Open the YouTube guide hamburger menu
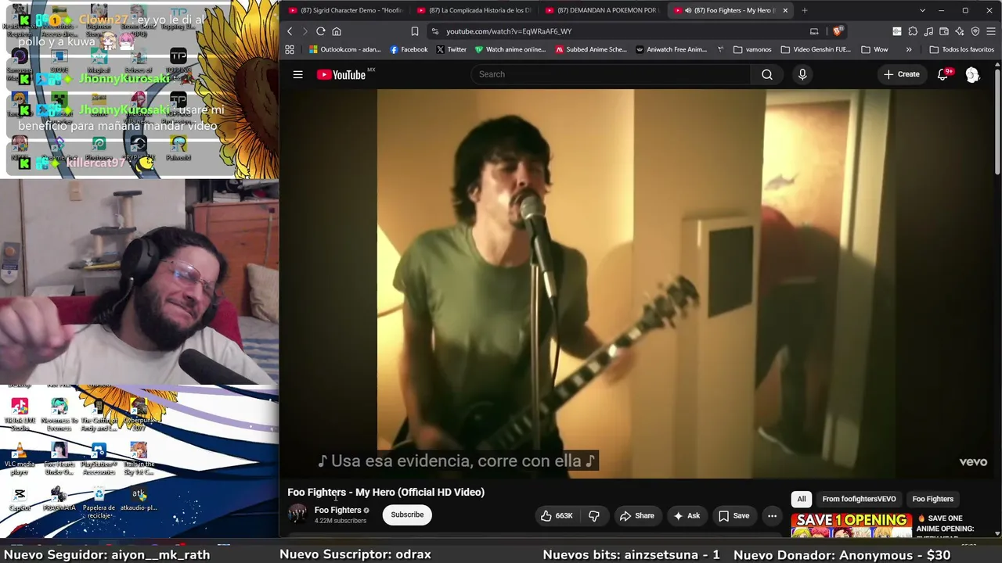Viewport: 1002px width, 563px height. click(297, 74)
